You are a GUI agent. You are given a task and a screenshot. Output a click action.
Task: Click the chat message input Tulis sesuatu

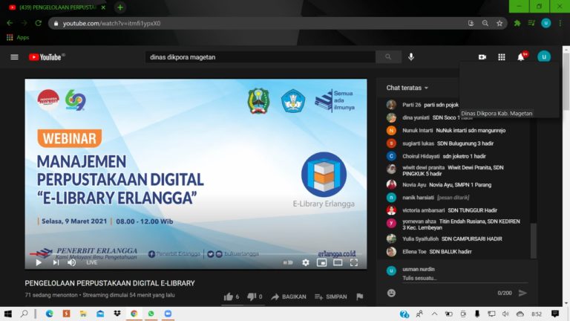tap(465, 278)
